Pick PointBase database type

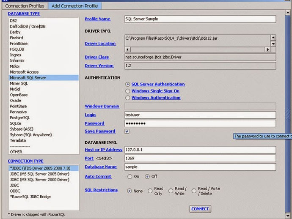point(44,106)
